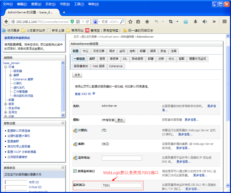Open base_domain in domain structure

[x=12, y=63]
